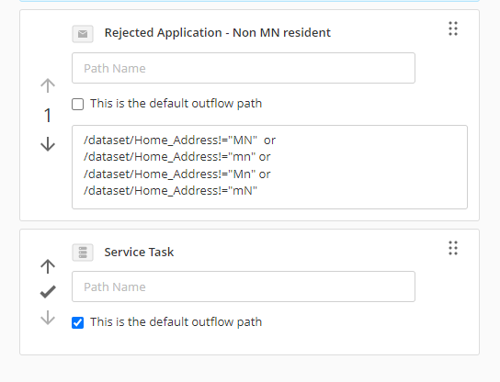Move Service Task path up with arrow
500x382 pixels.
pos(48,266)
